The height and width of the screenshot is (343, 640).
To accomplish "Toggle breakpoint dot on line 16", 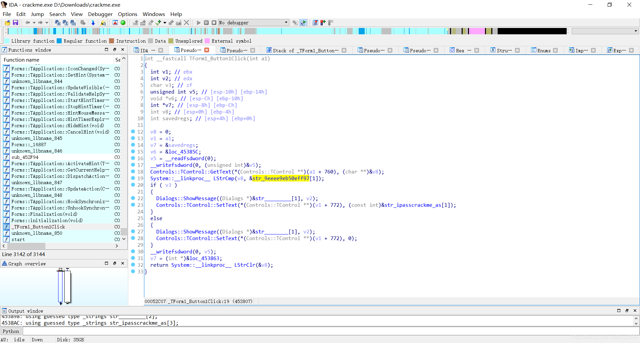I will click(x=133, y=158).
